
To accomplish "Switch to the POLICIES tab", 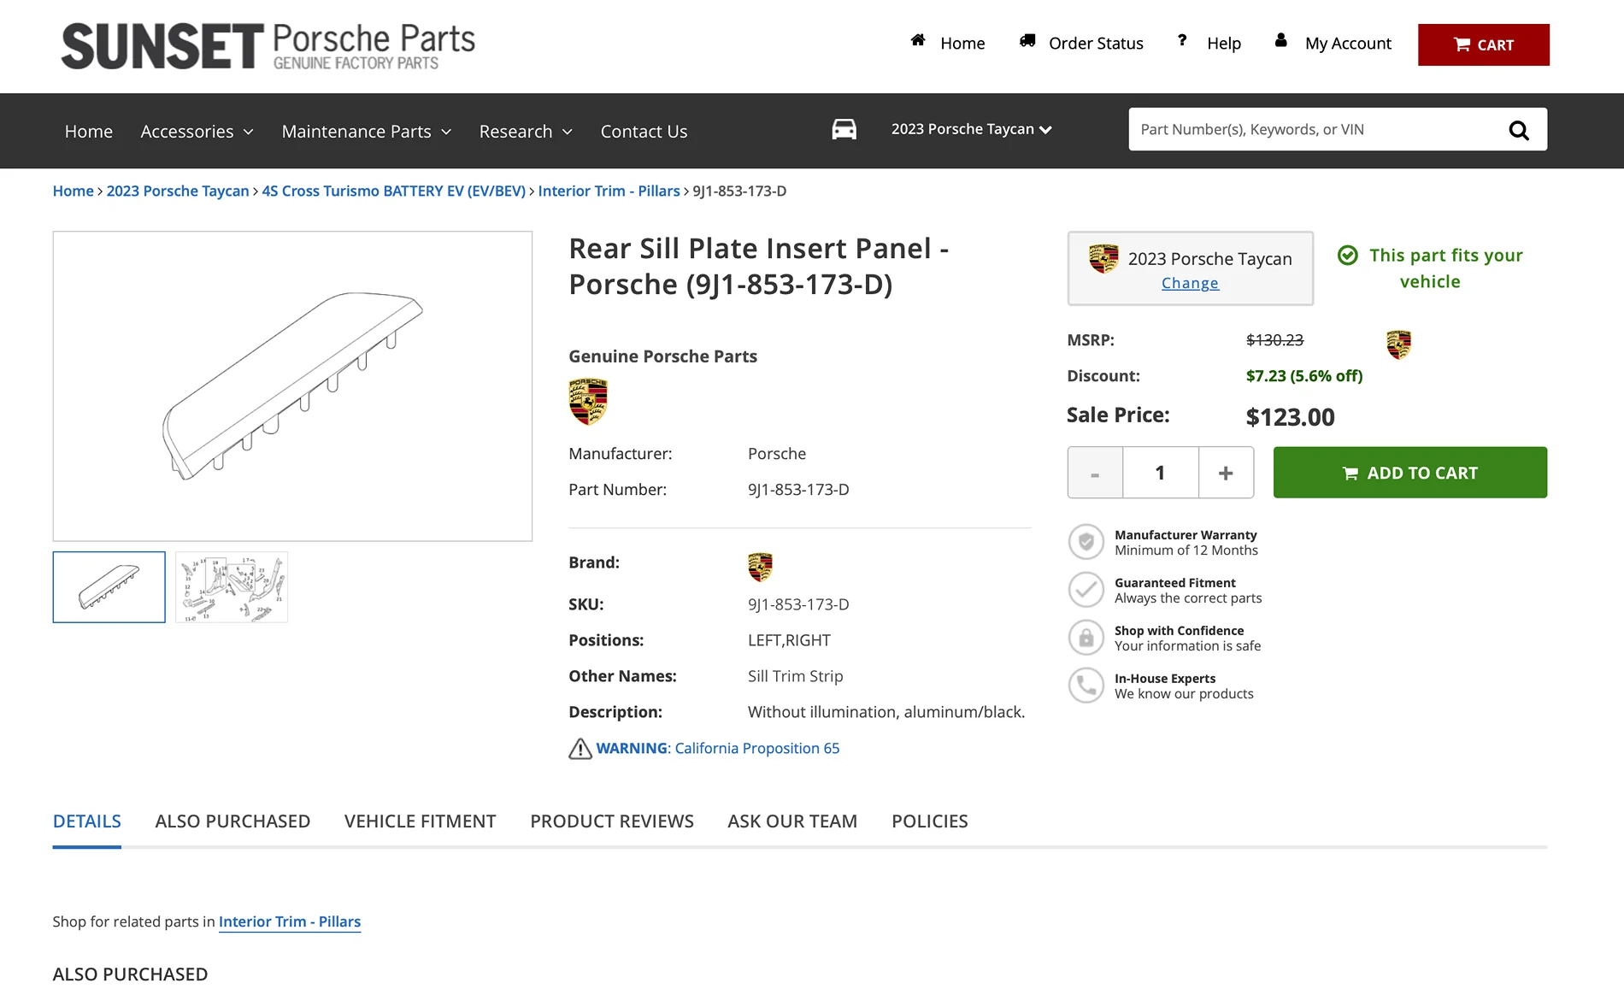I will click(x=929, y=821).
